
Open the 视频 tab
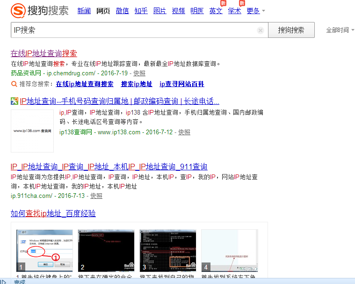point(178,11)
